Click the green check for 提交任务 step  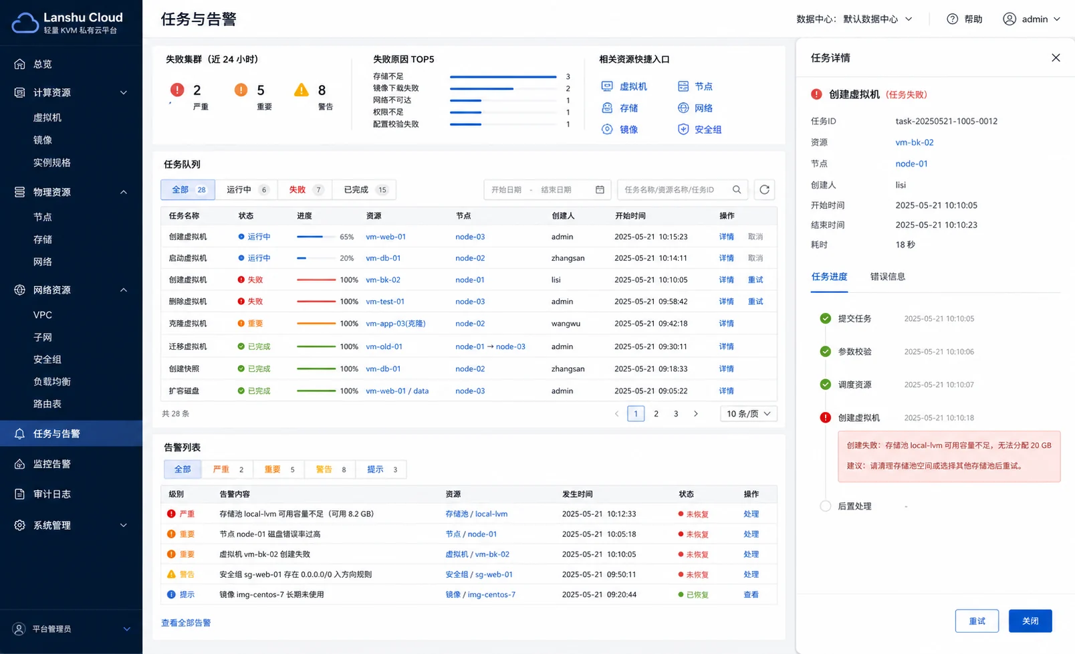point(826,318)
